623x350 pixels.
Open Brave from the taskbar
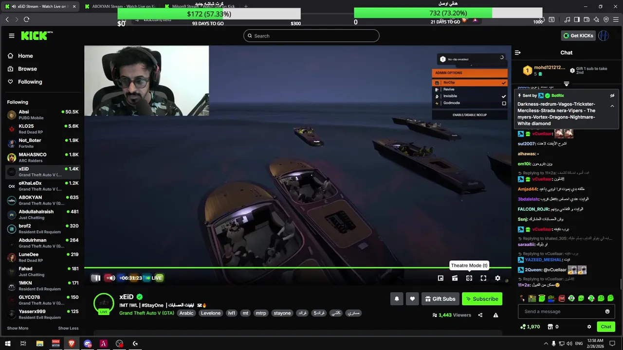click(72, 344)
